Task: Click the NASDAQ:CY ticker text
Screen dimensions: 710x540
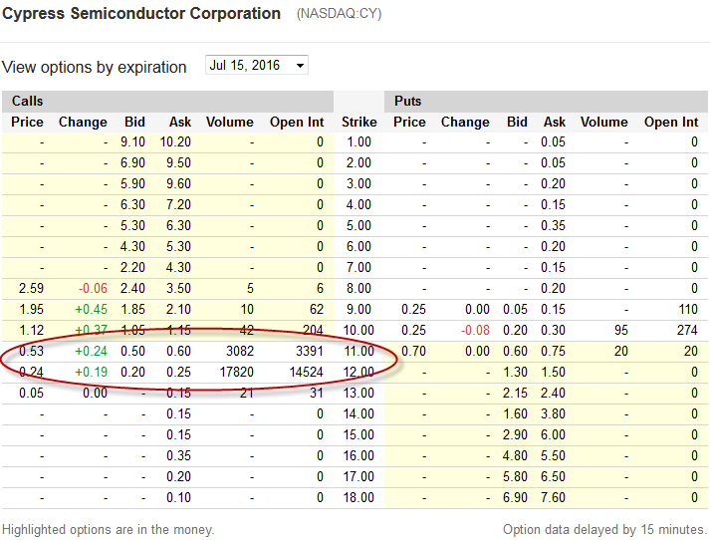Action: (340, 14)
